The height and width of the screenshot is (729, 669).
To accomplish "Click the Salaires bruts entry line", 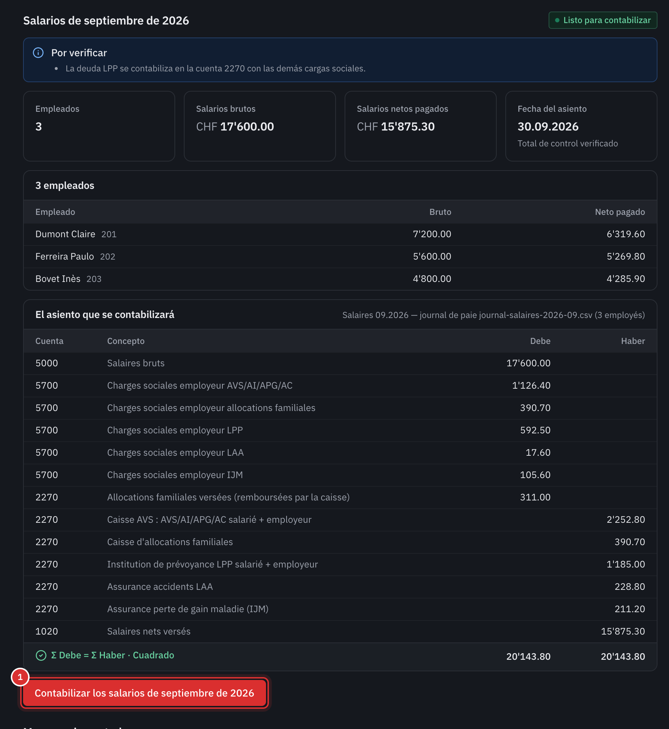I will [340, 363].
